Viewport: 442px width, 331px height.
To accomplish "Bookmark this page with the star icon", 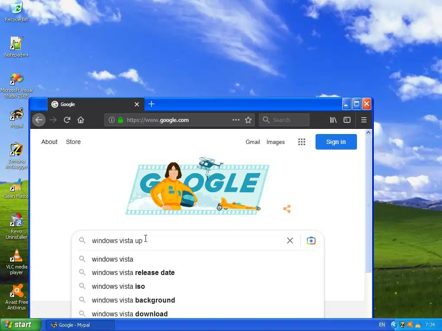I will [x=248, y=120].
